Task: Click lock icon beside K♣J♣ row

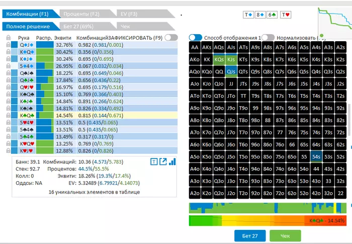Action: click(8, 101)
